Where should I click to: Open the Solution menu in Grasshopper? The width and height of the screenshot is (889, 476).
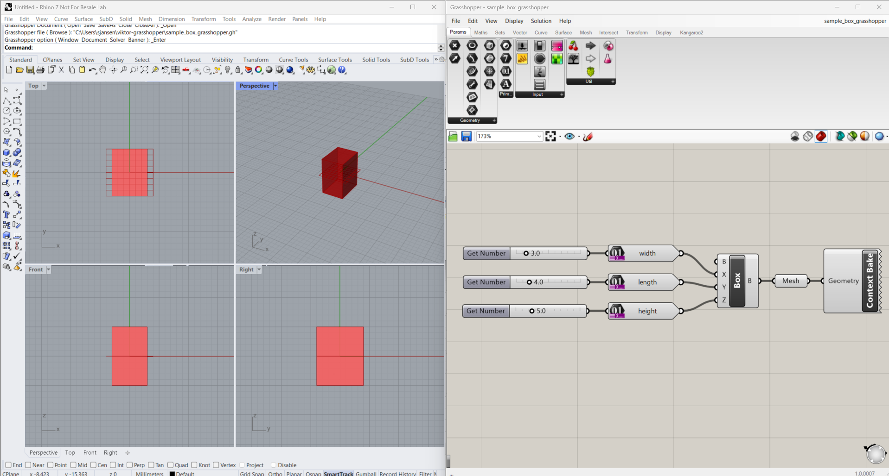(541, 21)
